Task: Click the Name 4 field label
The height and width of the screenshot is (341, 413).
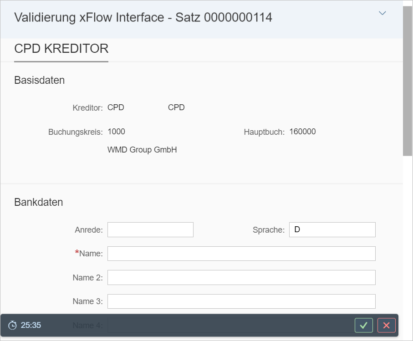Action: coord(87,325)
